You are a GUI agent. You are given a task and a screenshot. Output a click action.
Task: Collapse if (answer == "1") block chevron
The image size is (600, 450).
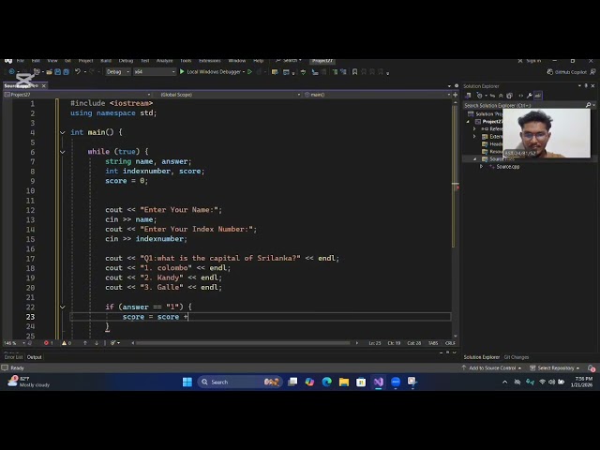tap(63, 307)
